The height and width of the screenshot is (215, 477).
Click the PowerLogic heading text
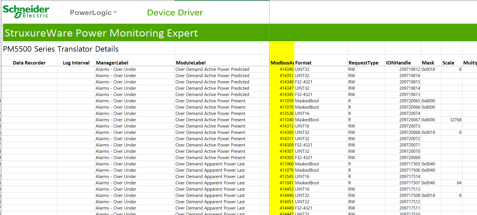tap(93, 13)
